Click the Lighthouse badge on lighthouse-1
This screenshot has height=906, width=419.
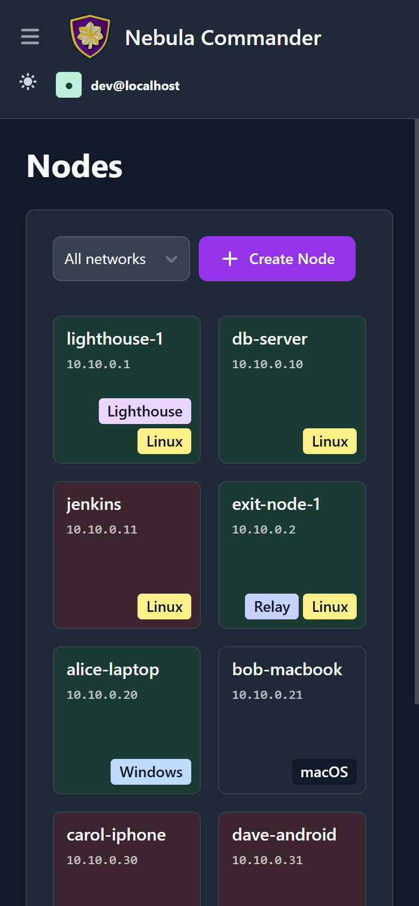145,411
